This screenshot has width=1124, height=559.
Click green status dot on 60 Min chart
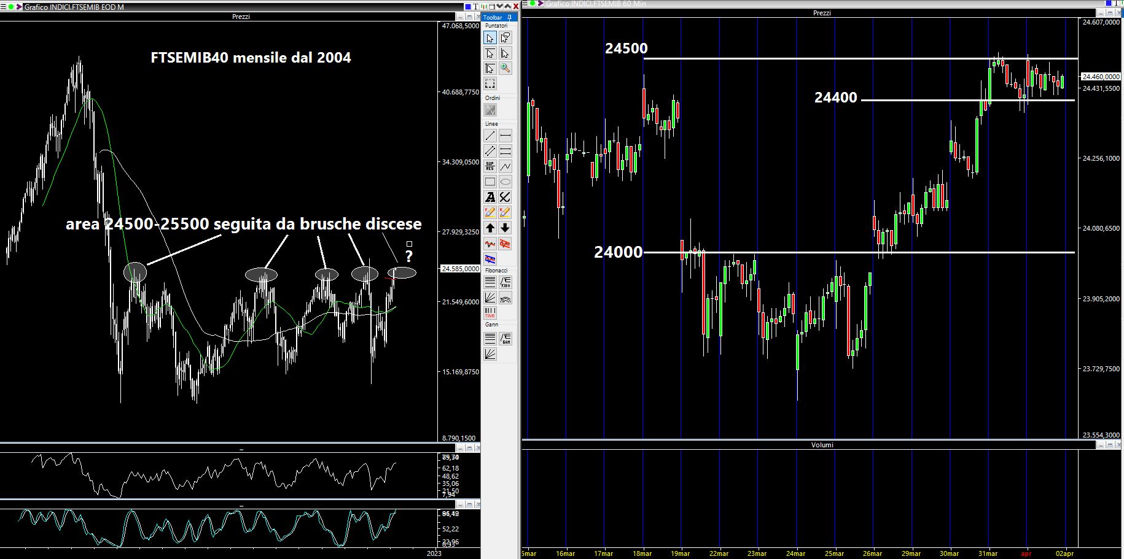tap(533, 4)
